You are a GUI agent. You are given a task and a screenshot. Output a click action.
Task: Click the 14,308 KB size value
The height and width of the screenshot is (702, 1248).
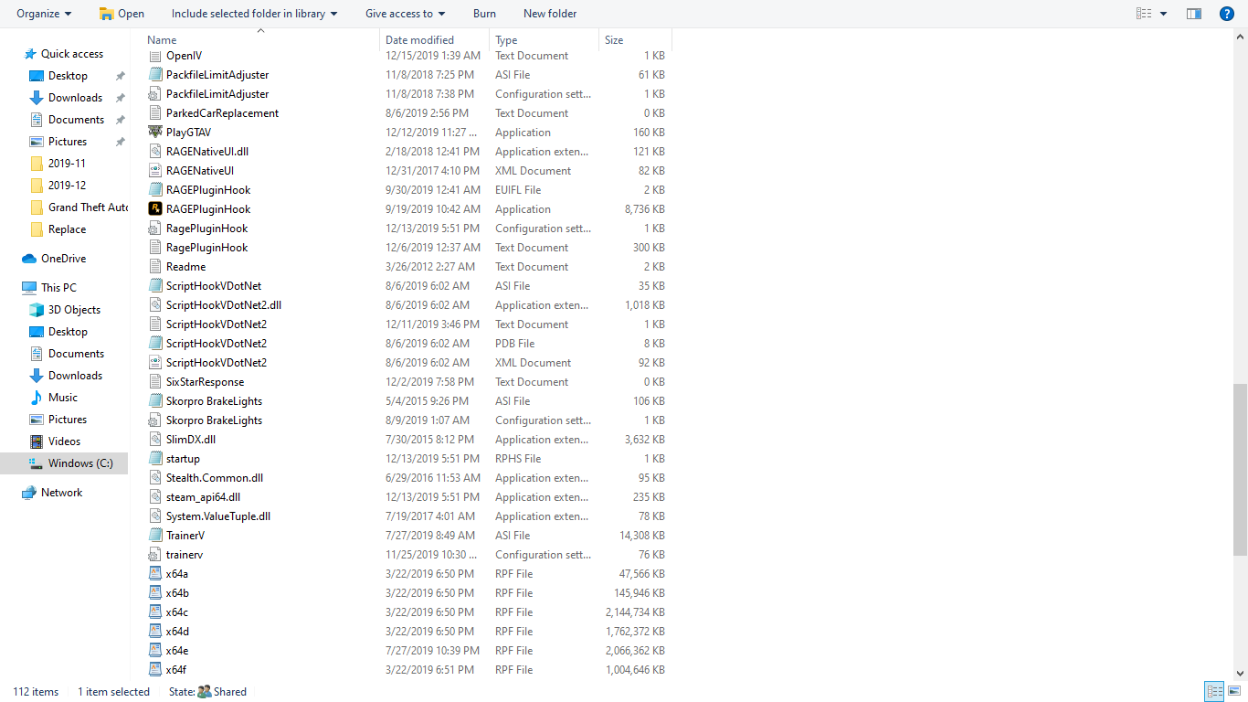642,536
